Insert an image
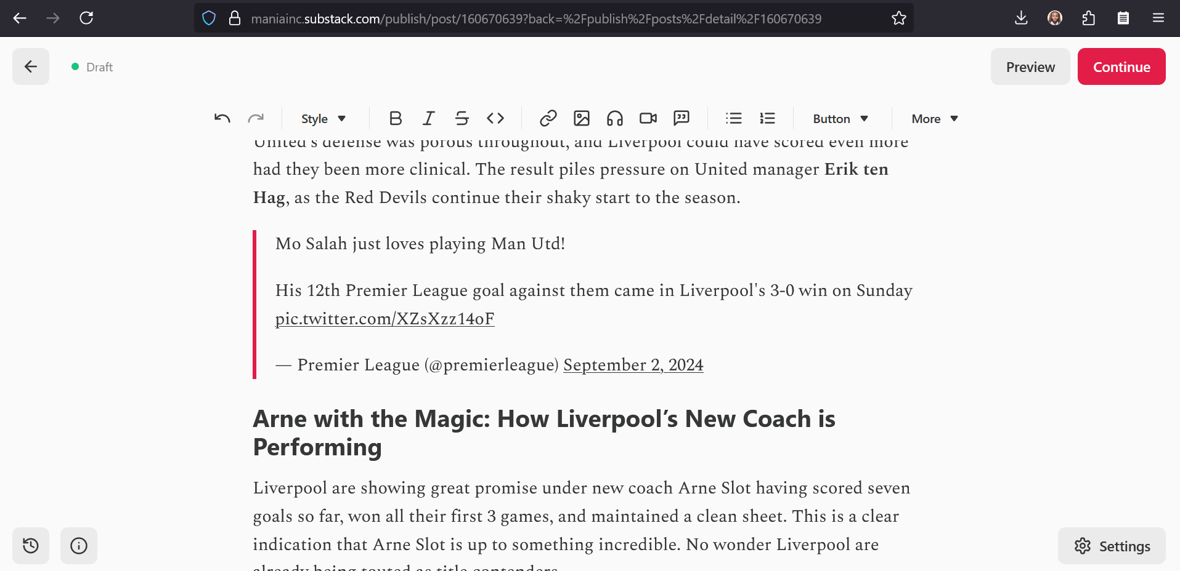Image resolution: width=1180 pixels, height=571 pixels. click(582, 118)
